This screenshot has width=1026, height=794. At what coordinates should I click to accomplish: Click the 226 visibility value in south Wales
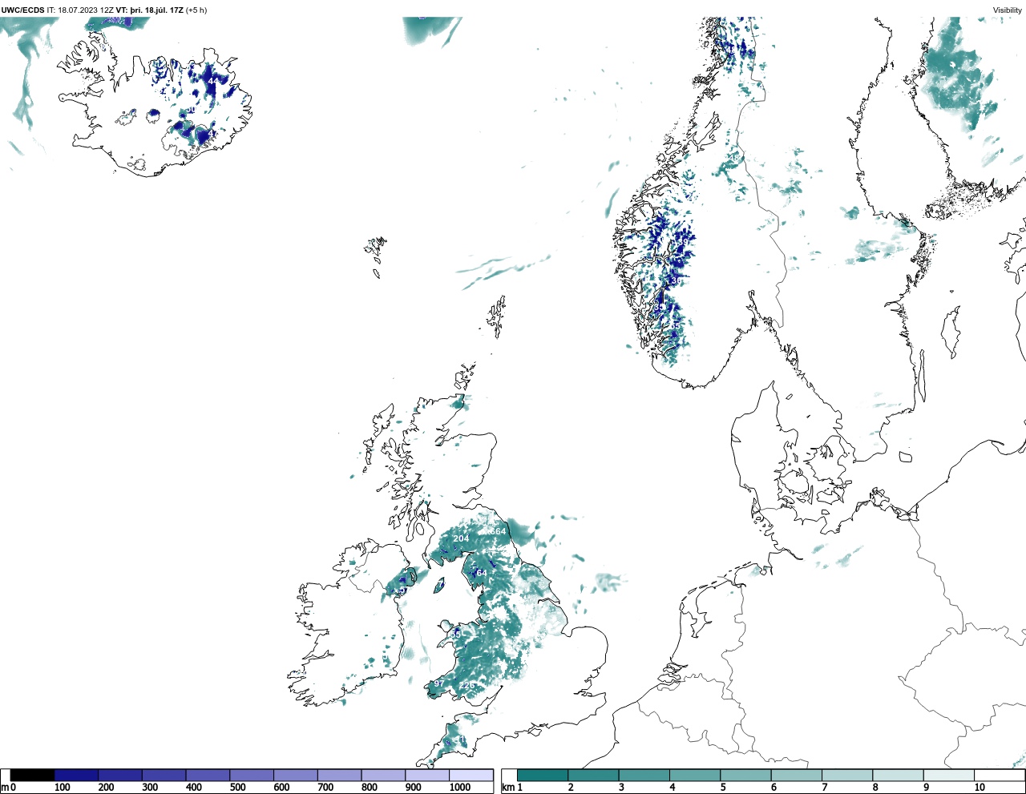(467, 685)
